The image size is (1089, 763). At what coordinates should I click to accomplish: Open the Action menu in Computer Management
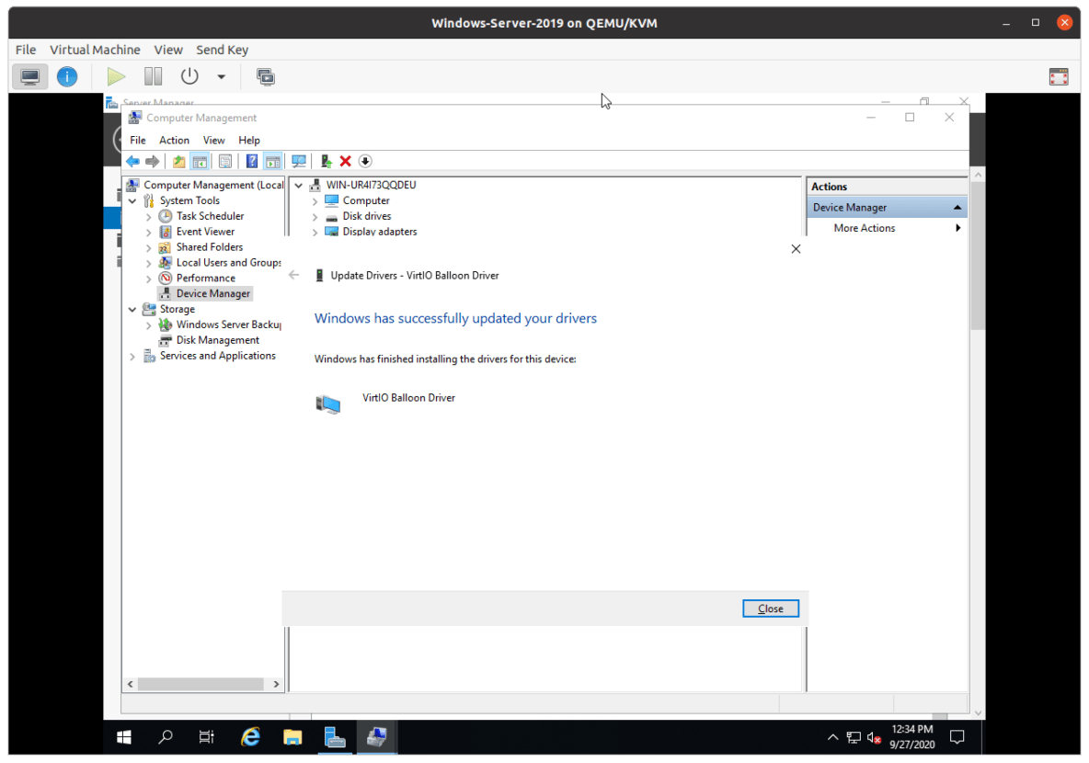[x=174, y=140]
